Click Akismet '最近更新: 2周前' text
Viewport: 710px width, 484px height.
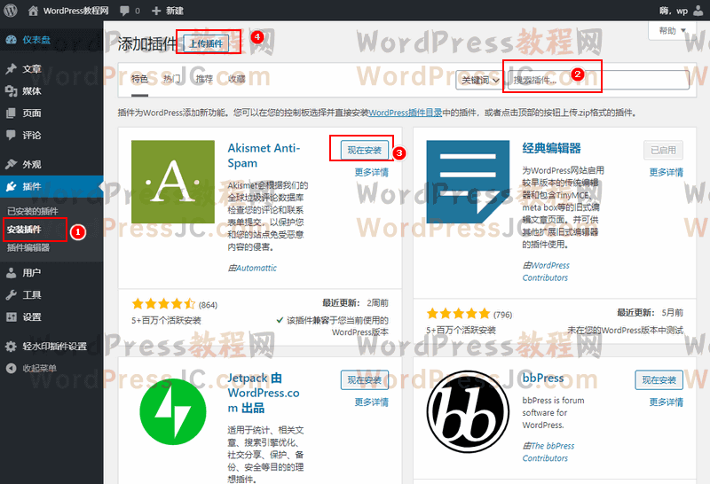click(356, 303)
